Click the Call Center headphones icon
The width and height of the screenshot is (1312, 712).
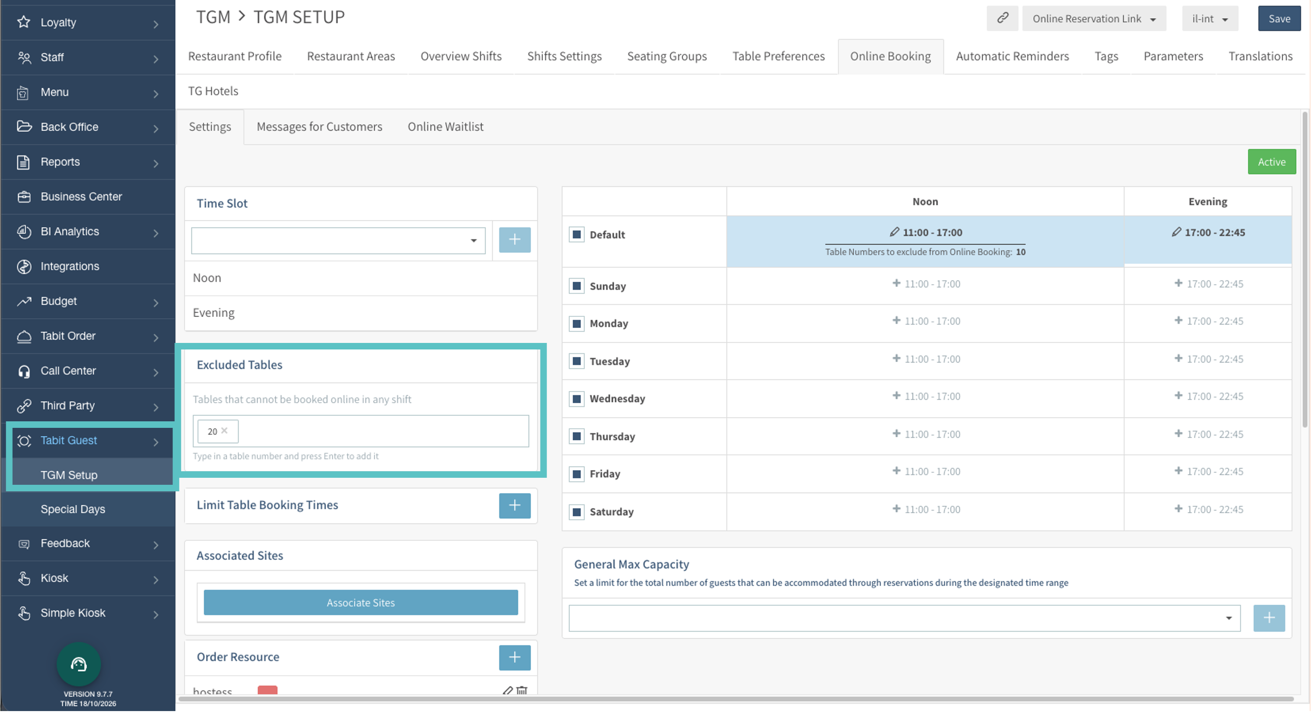23,371
